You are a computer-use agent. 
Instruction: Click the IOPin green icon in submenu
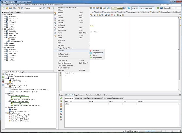coord(91,55)
